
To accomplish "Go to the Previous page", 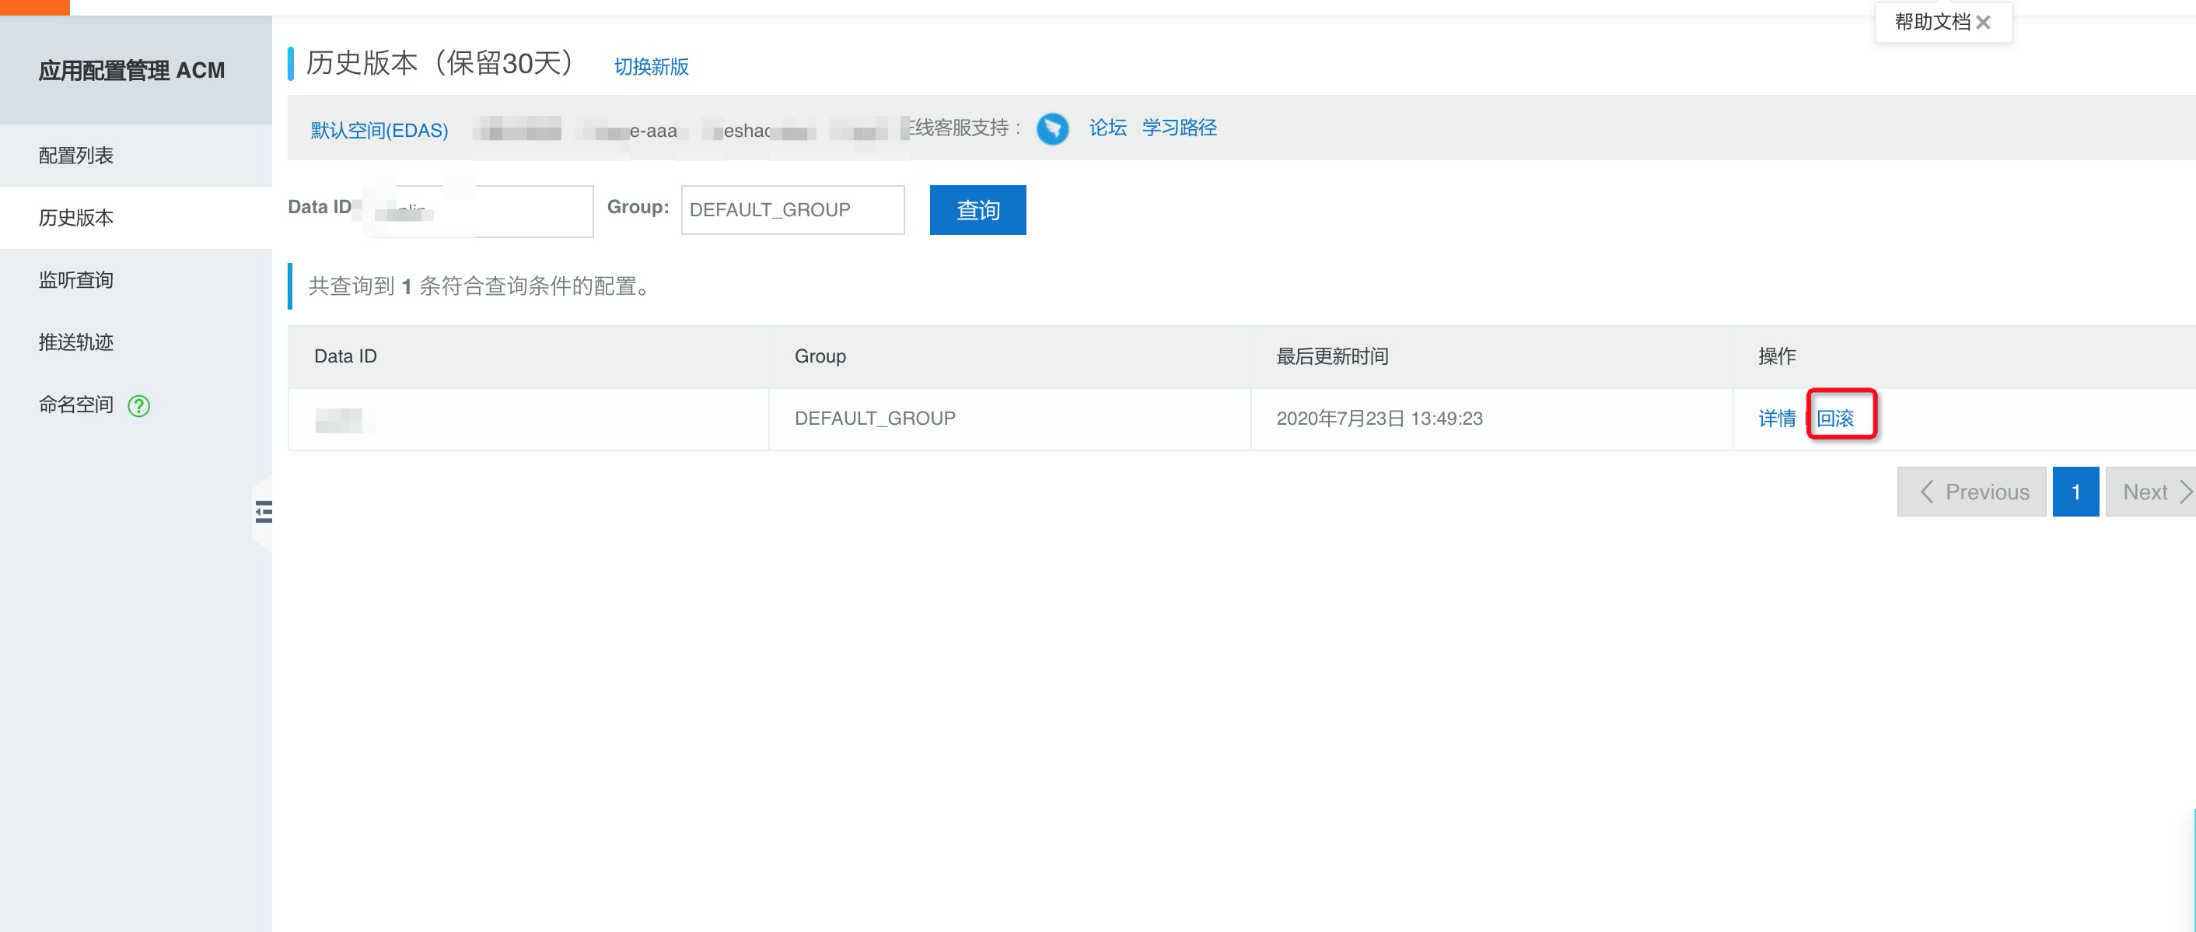I will click(x=1971, y=492).
